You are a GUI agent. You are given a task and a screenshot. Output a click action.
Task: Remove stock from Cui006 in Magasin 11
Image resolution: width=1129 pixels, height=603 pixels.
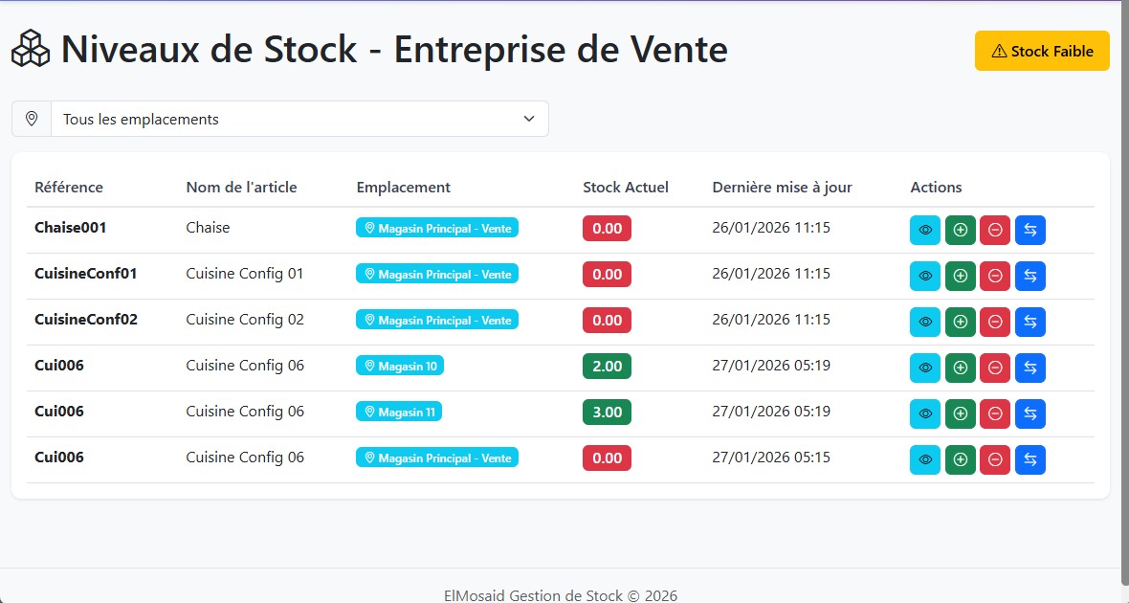tap(995, 413)
